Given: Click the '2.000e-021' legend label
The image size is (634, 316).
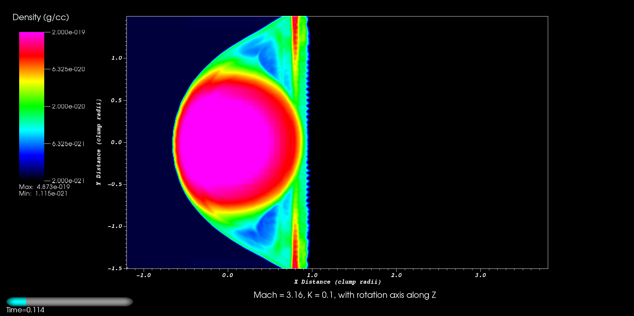Looking at the screenshot, I should coord(68,180).
